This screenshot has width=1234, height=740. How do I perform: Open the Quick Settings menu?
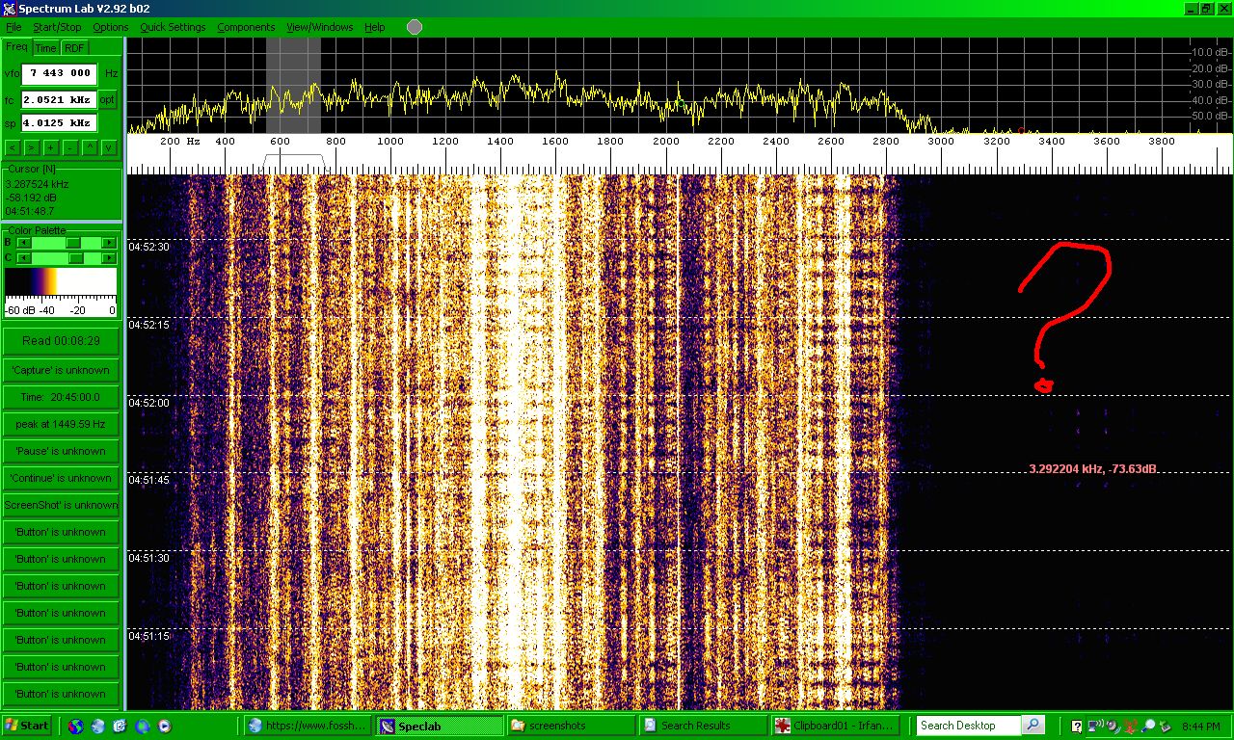coord(173,27)
